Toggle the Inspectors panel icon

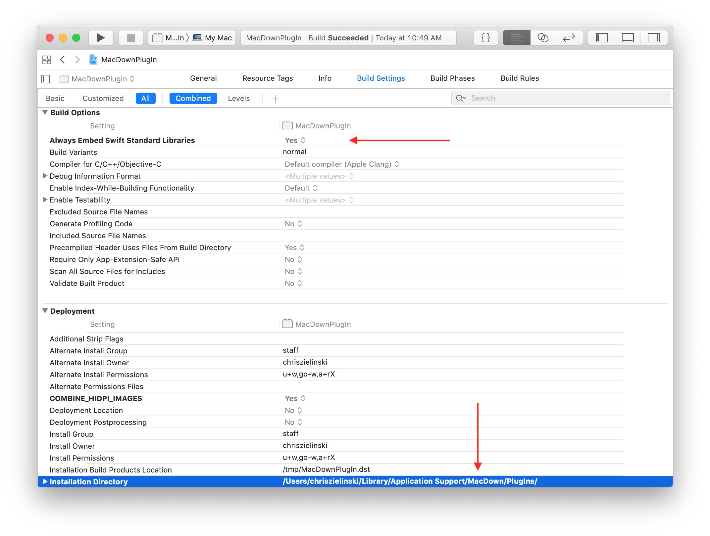(x=654, y=38)
